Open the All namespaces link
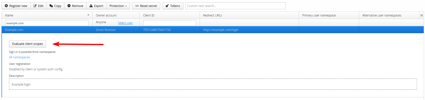Image resolution: width=425 pixels, height=100 pixels. [x=20, y=57]
